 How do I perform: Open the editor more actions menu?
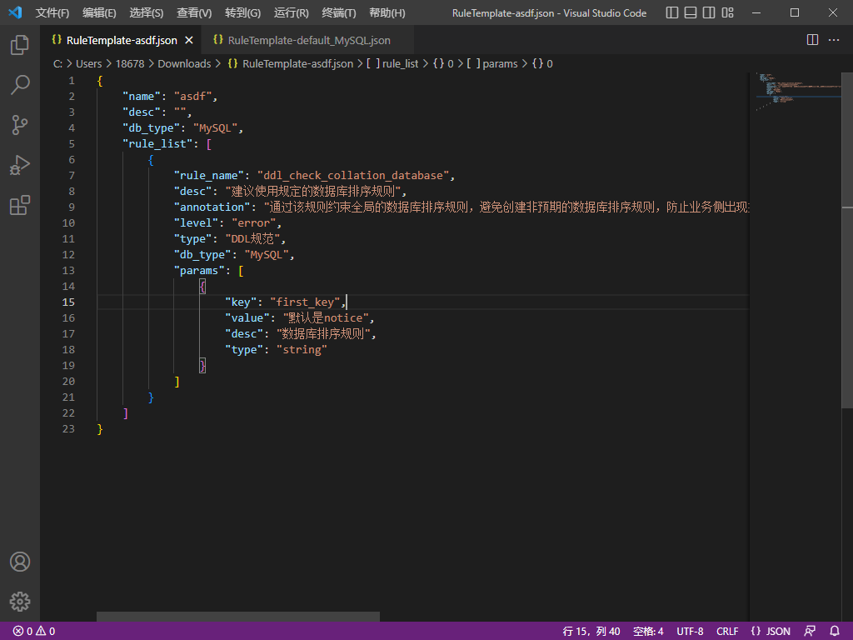[834, 39]
